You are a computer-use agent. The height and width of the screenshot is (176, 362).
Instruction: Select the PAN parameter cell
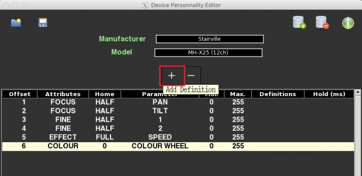pyautogui.click(x=160, y=102)
